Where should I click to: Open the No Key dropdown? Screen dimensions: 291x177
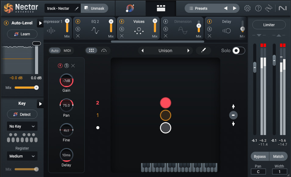point(22,126)
